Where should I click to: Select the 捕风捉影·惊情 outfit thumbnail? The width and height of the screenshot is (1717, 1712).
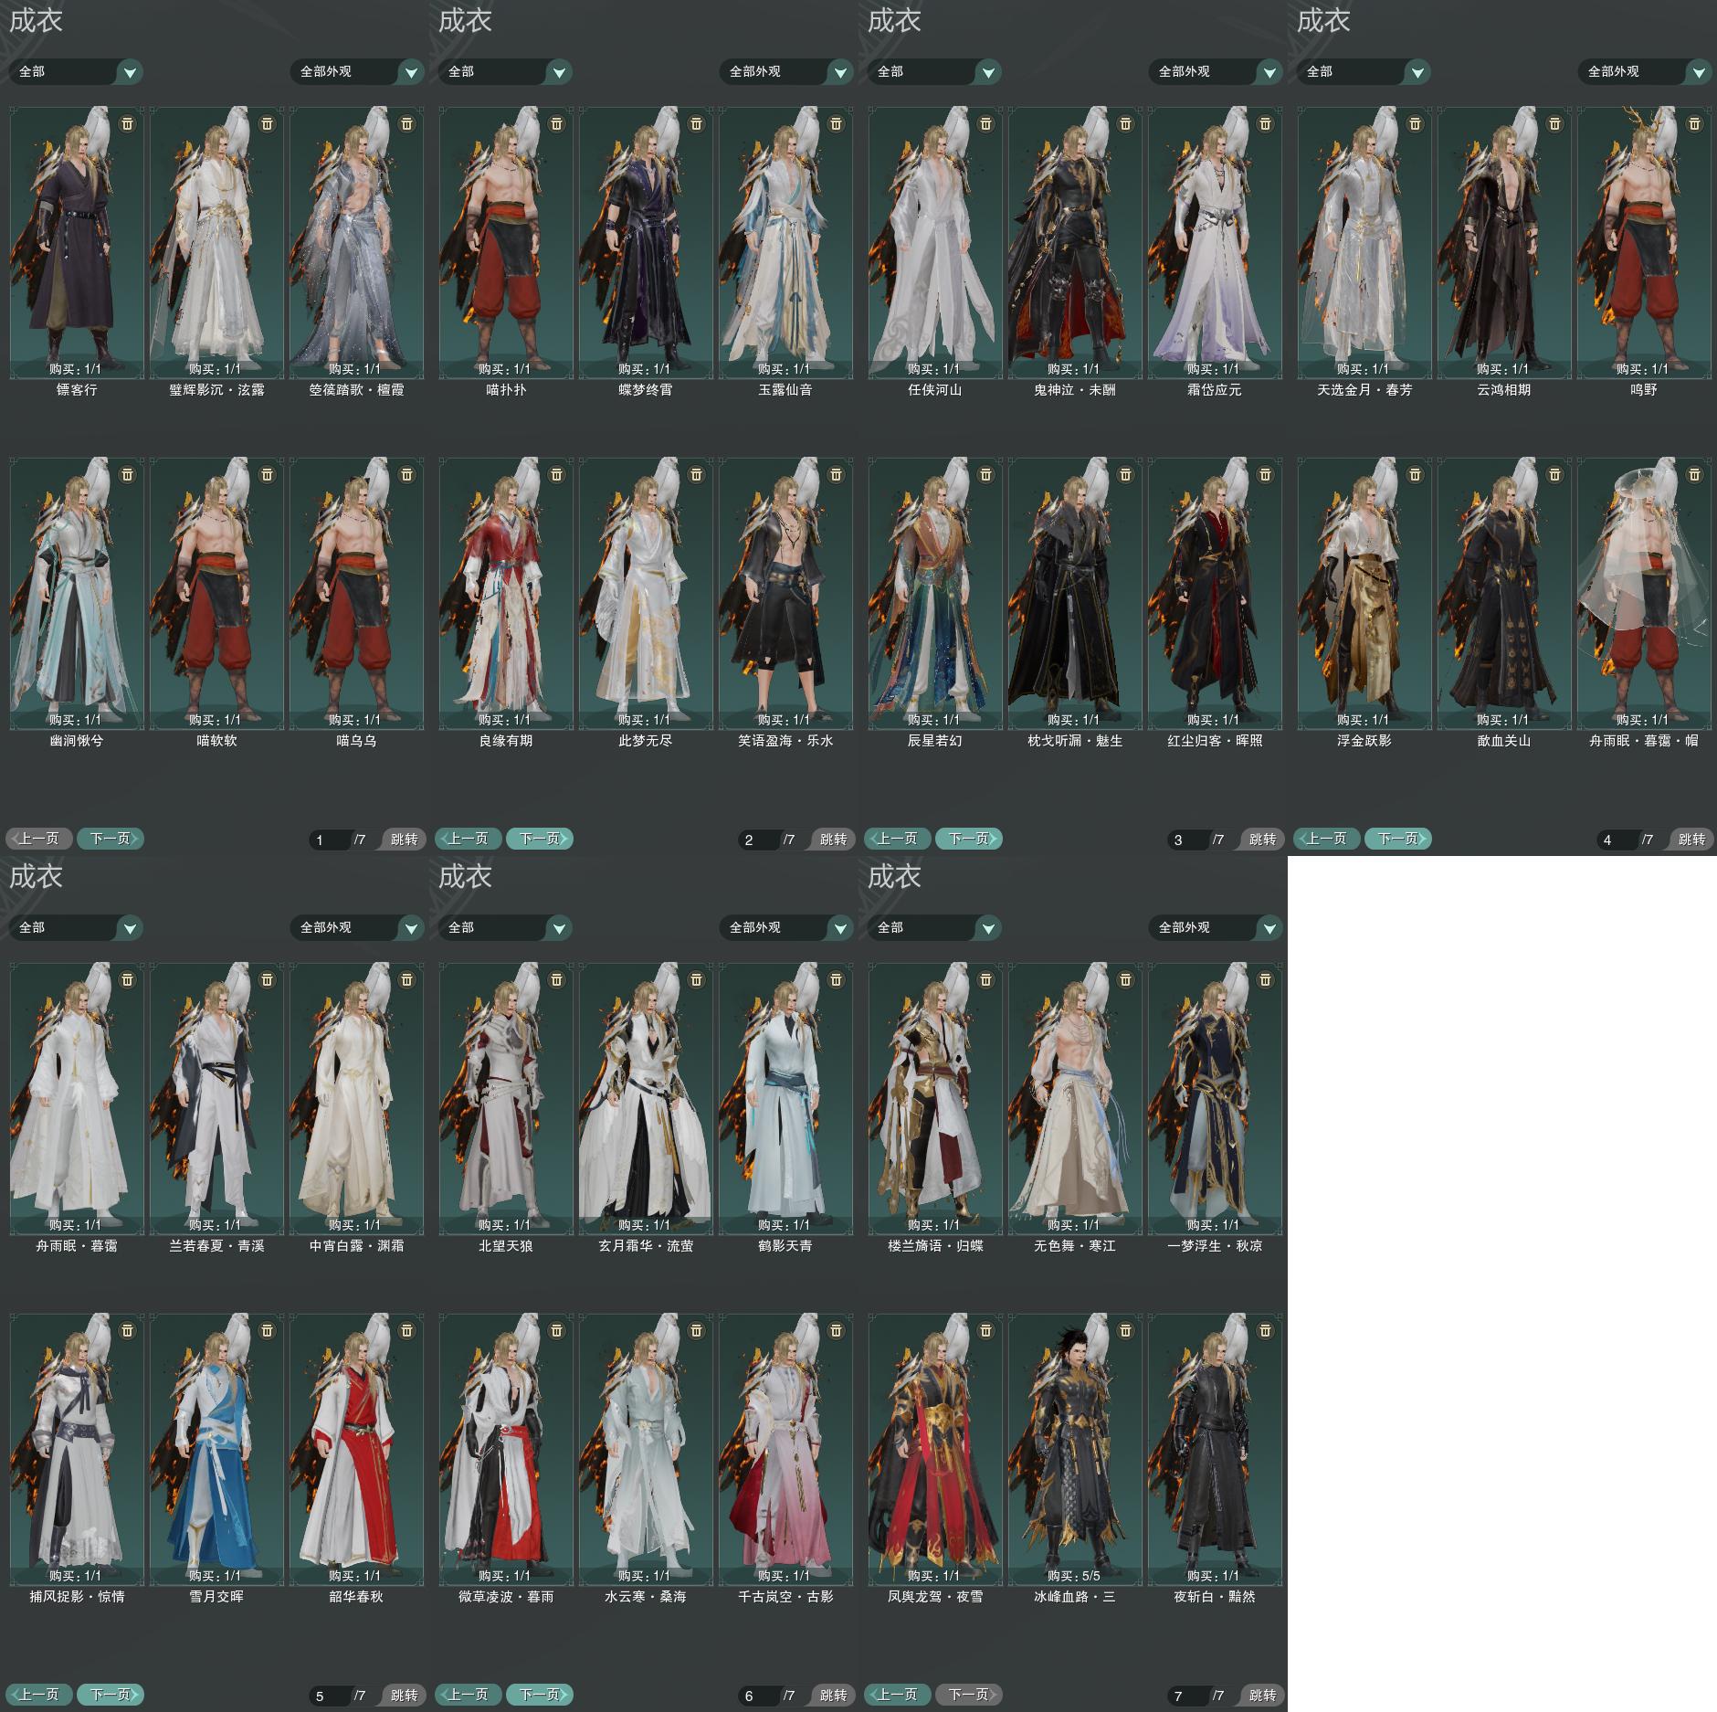coord(77,1449)
